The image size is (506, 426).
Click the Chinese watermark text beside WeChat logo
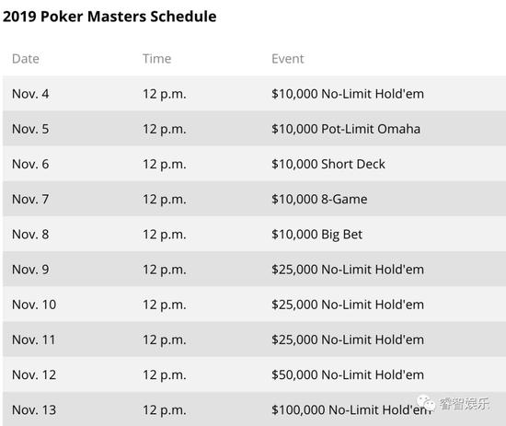pos(465,403)
